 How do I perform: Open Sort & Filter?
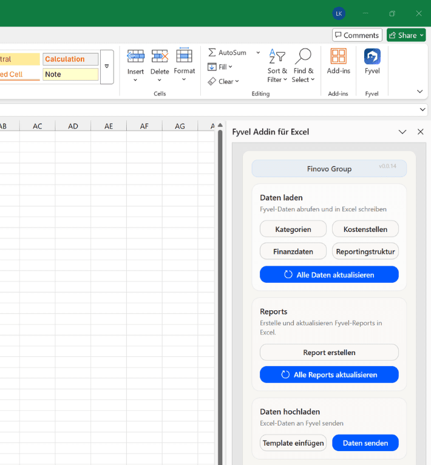click(277, 66)
